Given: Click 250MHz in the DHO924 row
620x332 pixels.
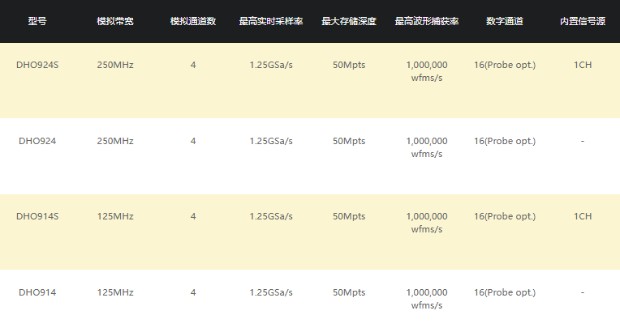Looking at the screenshot, I should click(115, 141).
